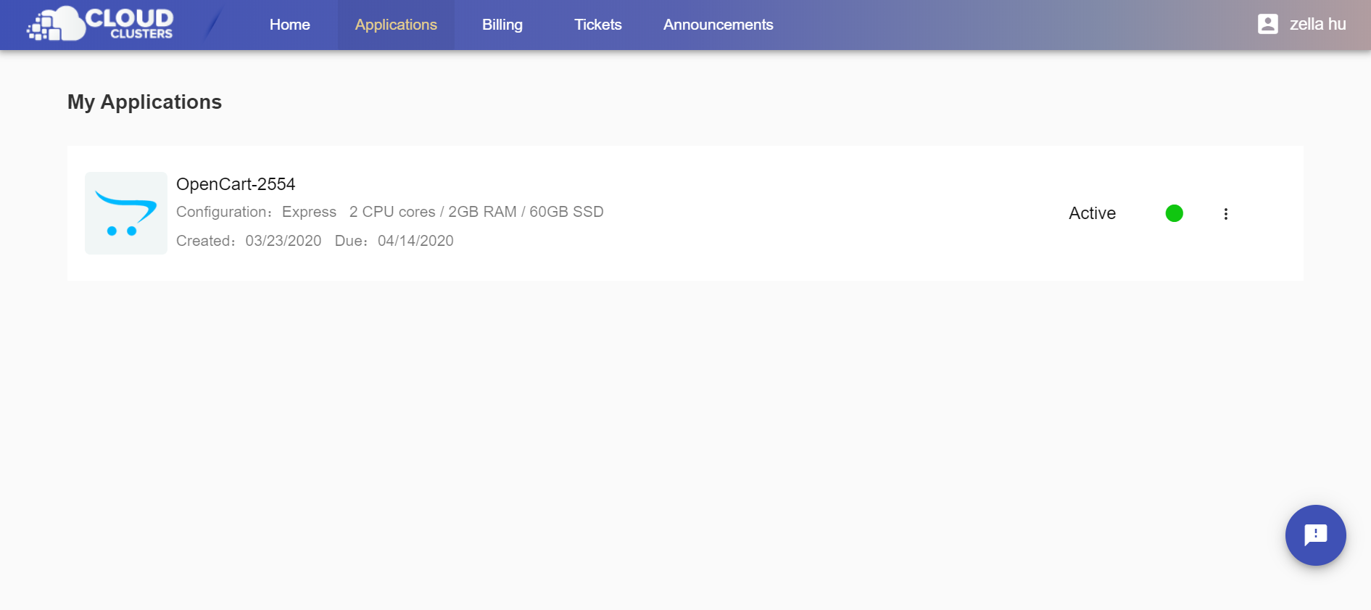Click the Created date 03/23/2020

[283, 241]
